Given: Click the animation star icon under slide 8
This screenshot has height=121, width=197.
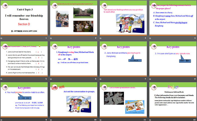Looking at the screenshot, I should click(150, 79).
